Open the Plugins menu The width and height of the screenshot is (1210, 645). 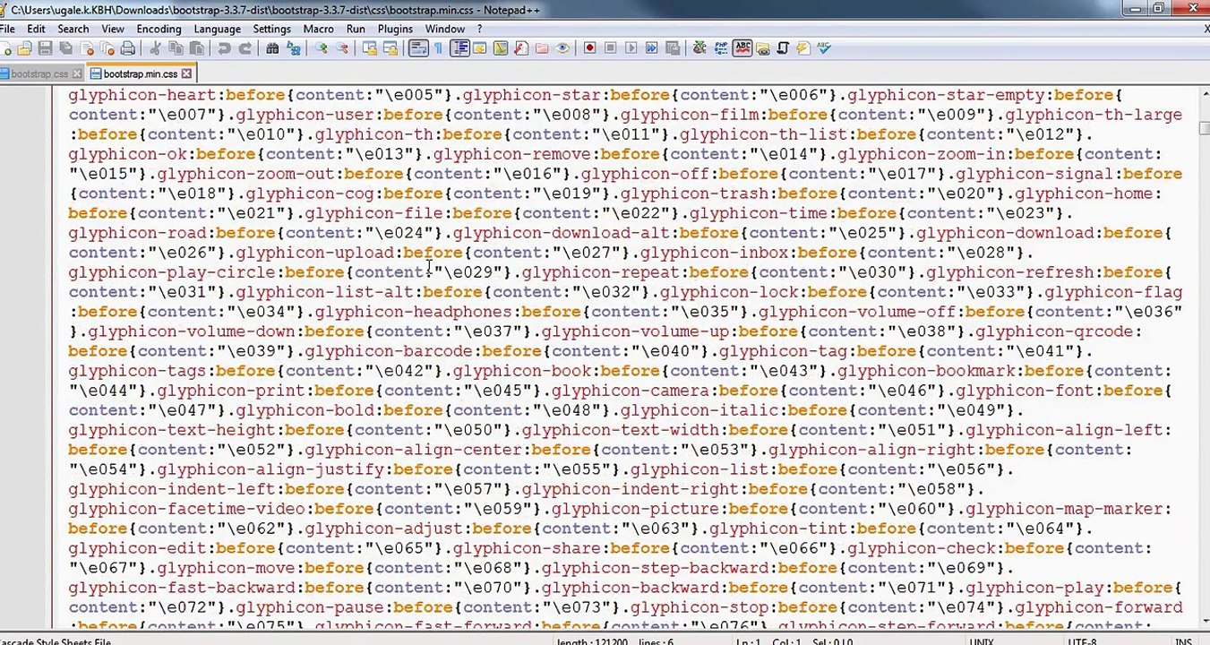[395, 29]
